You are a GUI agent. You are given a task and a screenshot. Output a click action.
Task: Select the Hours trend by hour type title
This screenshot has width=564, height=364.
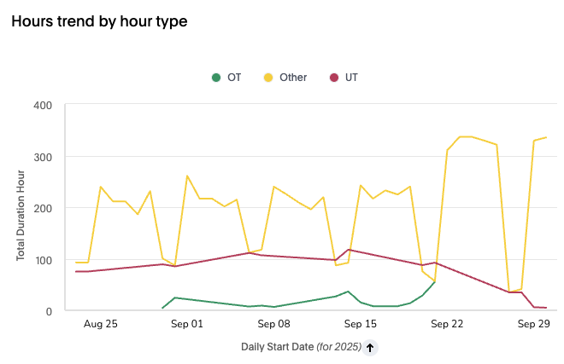tap(99, 21)
